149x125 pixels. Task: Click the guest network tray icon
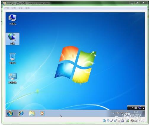(122, 113)
